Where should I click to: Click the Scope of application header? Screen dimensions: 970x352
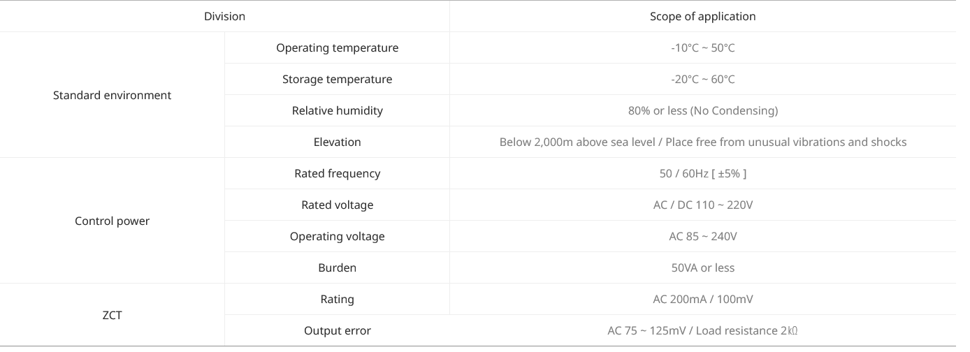tap(702, 16)
